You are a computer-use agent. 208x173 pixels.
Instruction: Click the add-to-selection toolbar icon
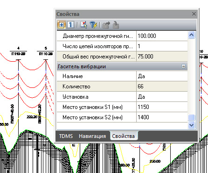click(62, 25)
